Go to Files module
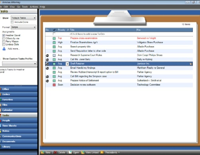The height and width of the screenshot is (155, 200). (19, 105)
